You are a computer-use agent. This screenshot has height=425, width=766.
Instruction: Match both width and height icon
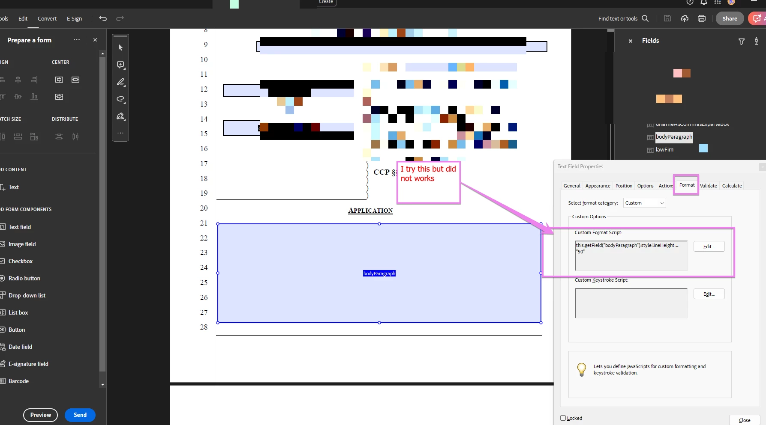[34, 137]
